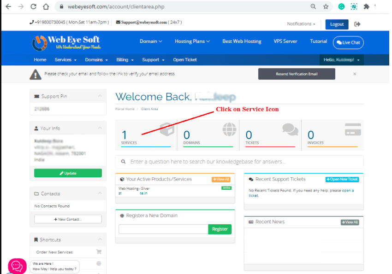The width and height of the screenshot is (392, 274).
Task: Collapse the Your Info panel
Action: (100, 128)
